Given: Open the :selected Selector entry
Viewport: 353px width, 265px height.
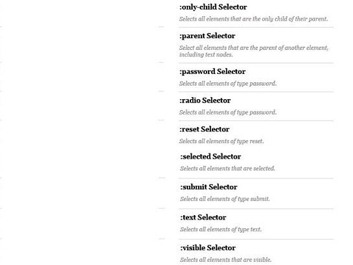Looking at the screenshot, I should pos(211,157).
